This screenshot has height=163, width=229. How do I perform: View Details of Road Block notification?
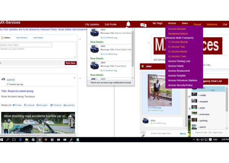tap(97, 75)
